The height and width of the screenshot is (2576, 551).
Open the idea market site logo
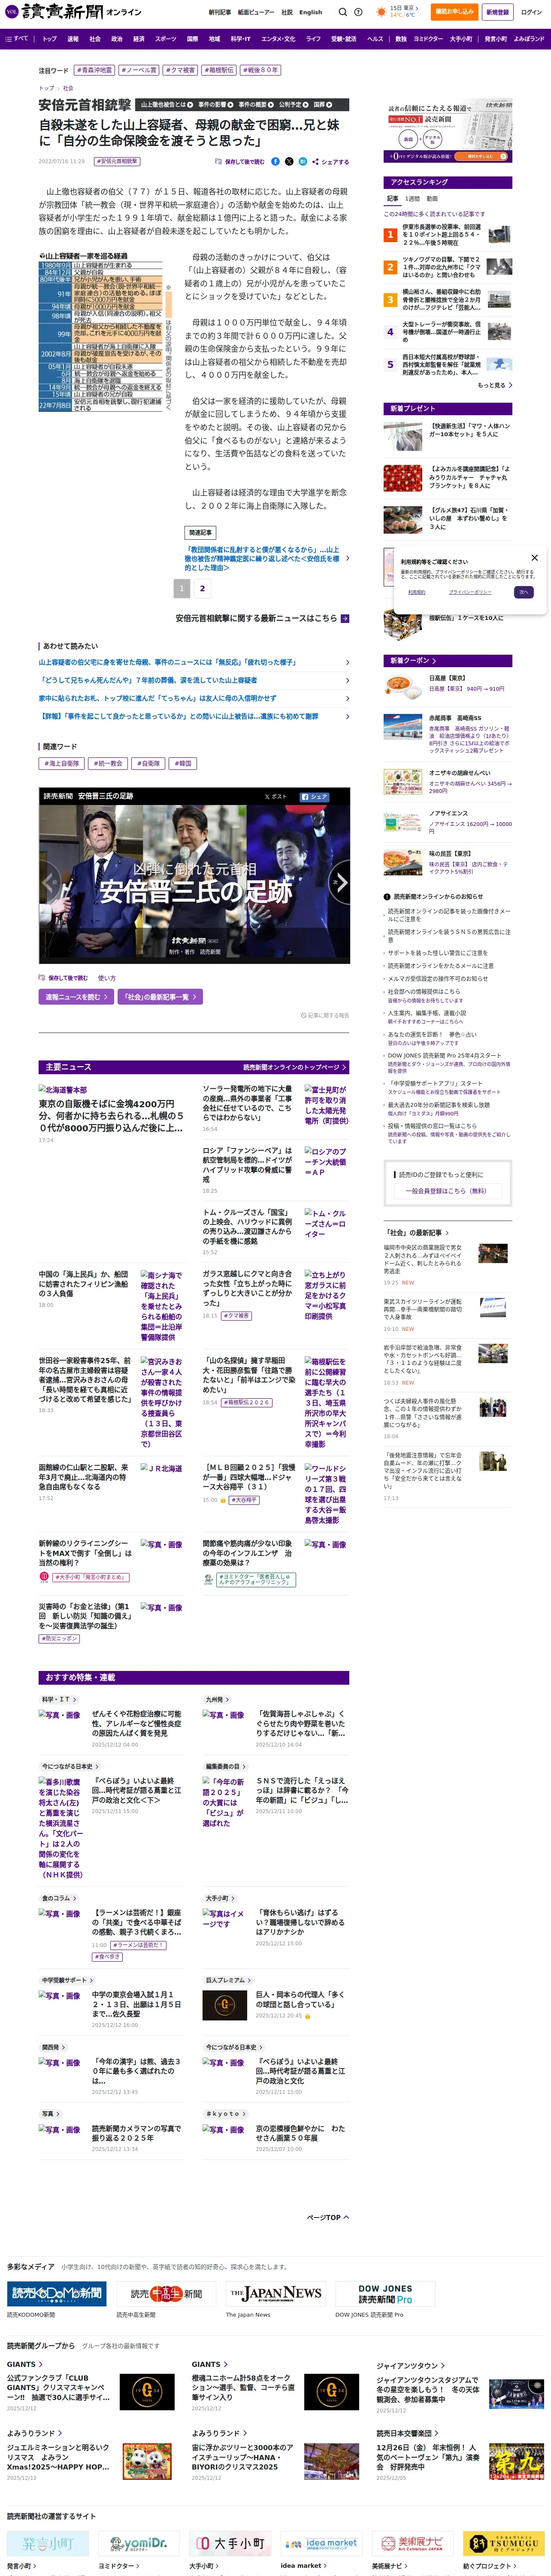[x=321, y=2543]
